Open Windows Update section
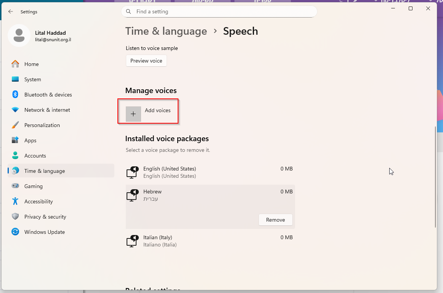443x293 pixels. point(61,232)
